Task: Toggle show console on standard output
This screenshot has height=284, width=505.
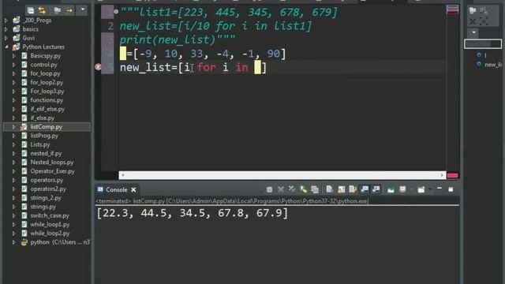Action: click(365, 189)
